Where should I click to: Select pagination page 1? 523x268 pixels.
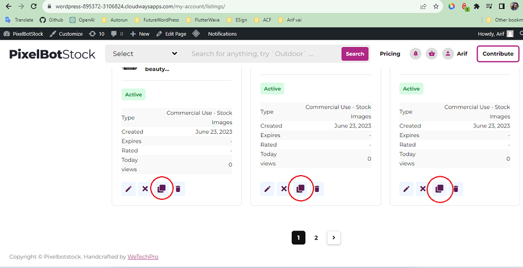click(298, 238)
